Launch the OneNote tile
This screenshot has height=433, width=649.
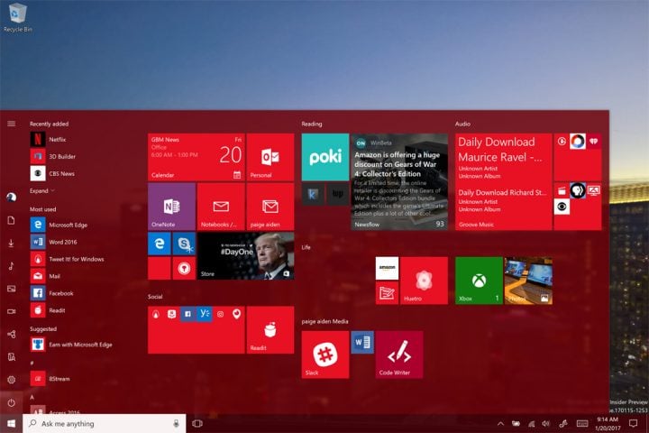pyautogui.click(x=171, y=207)
